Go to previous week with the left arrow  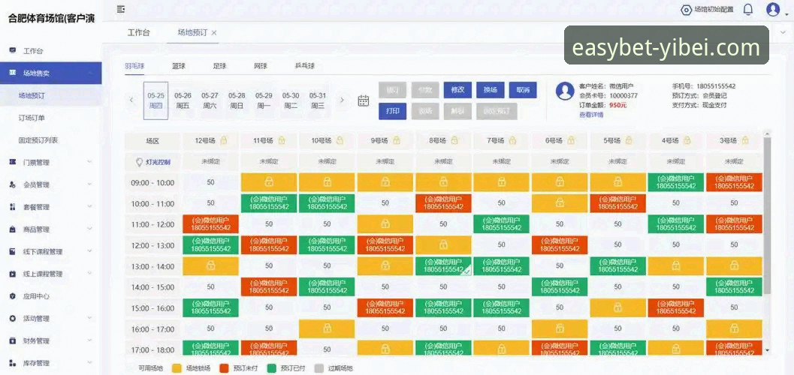coord(131,100)
